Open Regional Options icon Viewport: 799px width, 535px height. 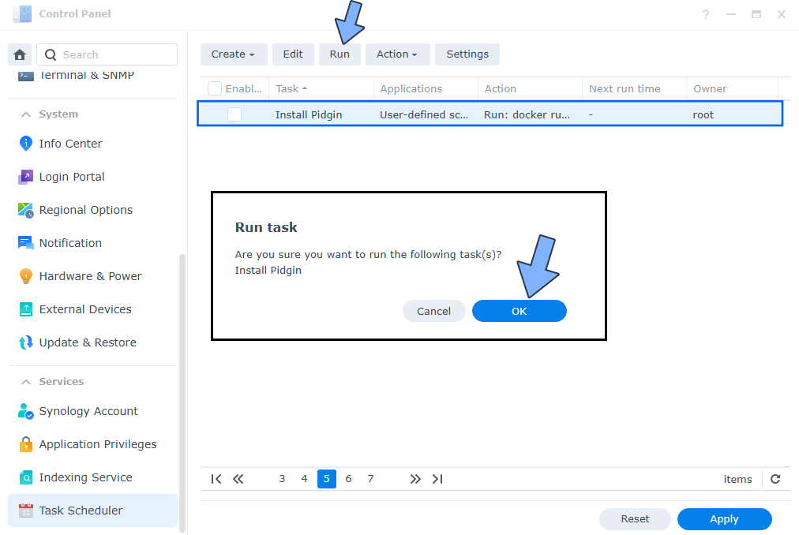pos(25,210)
